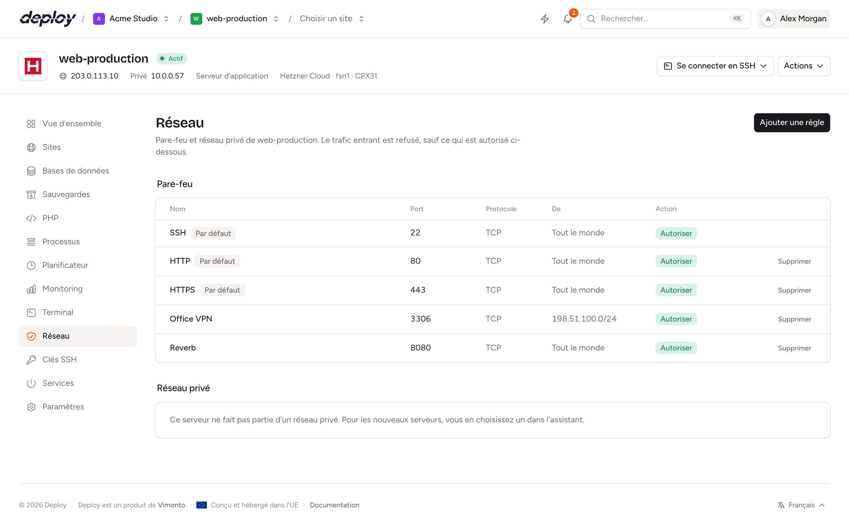Open the Sites section
The image size is (849, 531).
78,147
